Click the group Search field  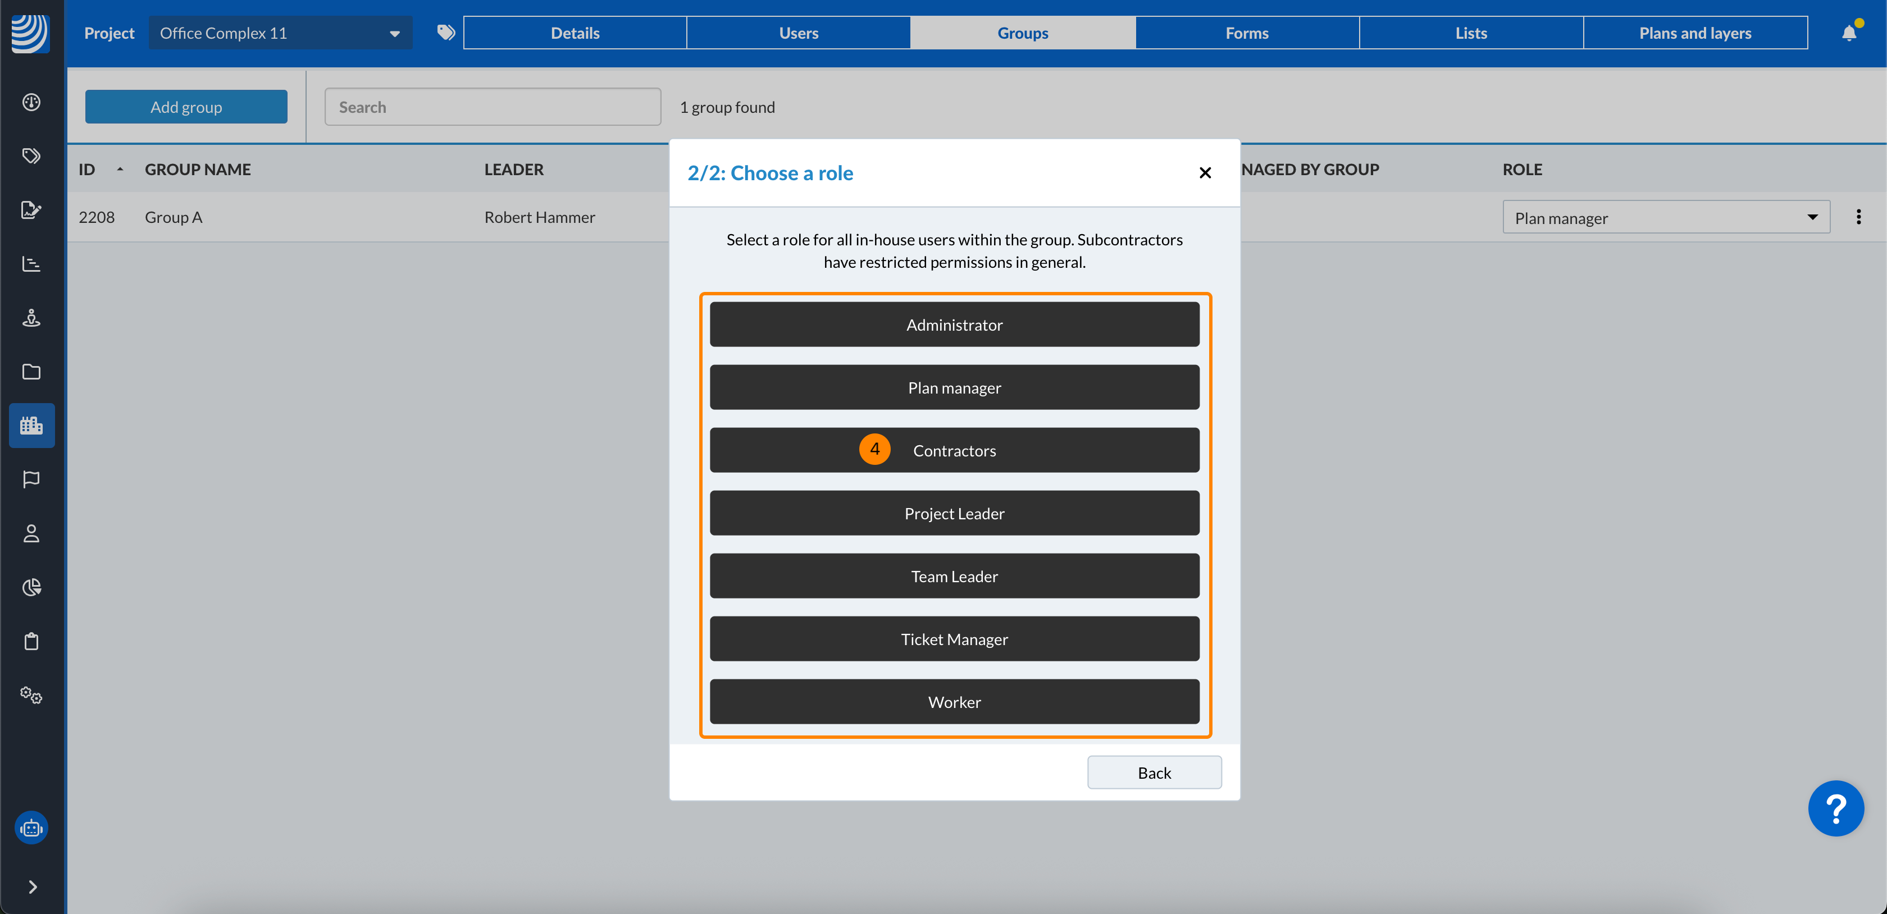(x=493, y=107)
